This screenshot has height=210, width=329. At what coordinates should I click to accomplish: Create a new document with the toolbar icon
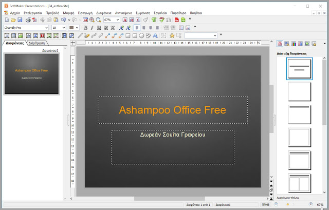pyautogui.click(x=7, y=20)
